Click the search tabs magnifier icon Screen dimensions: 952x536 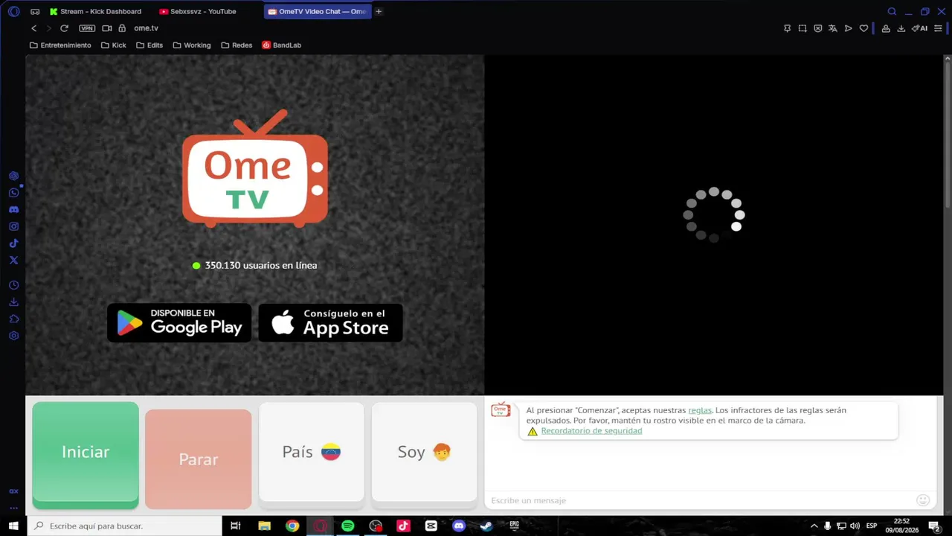[x=892, y=11]
